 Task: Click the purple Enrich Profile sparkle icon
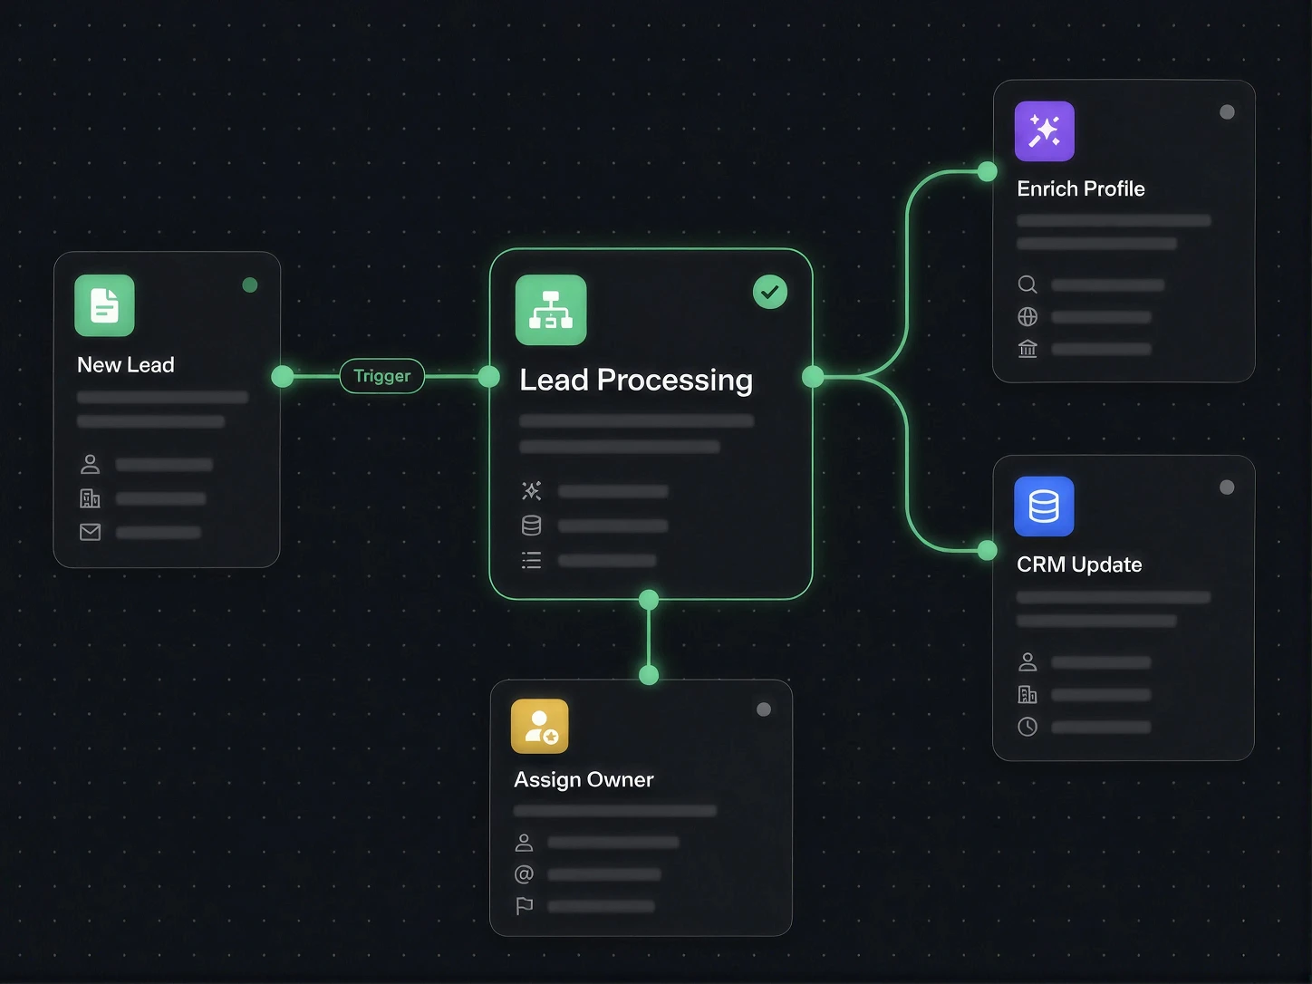[1045, 130]
